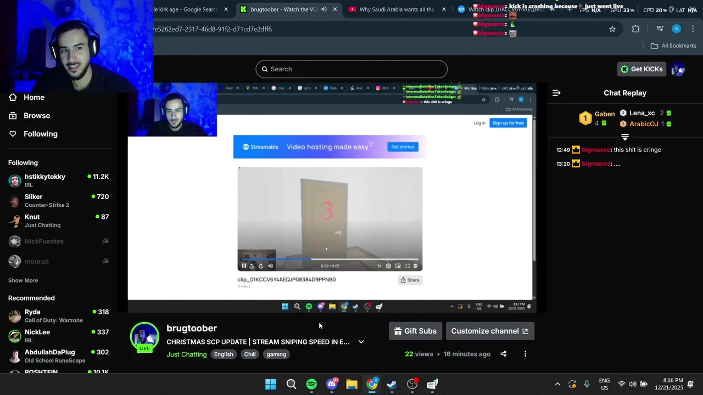Expand followed channels with Show More
The width and height of the screenshot is (703, 395).
tap(23, 280)
